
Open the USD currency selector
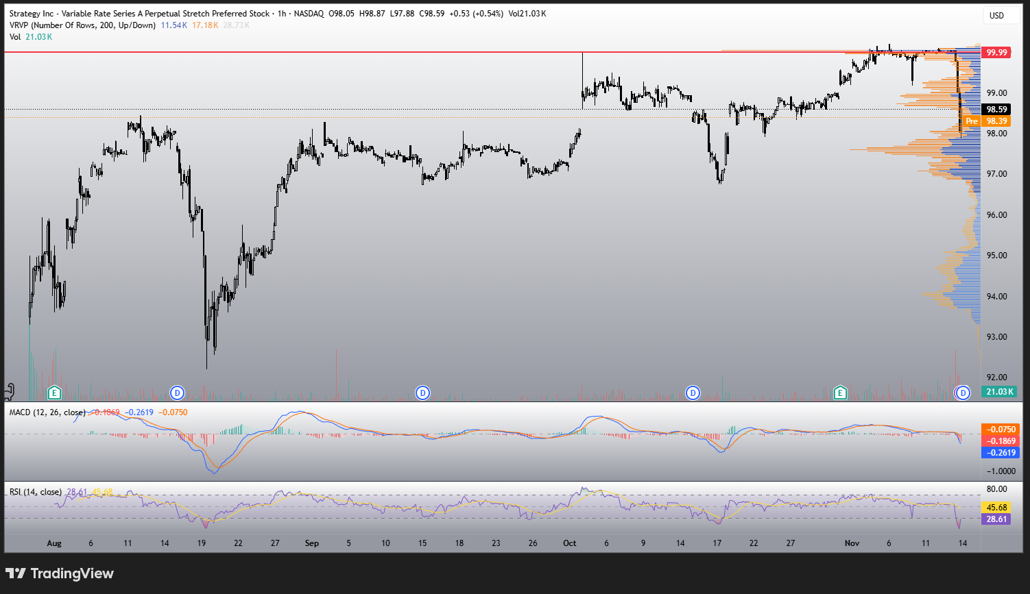click(x=996, y=15)
